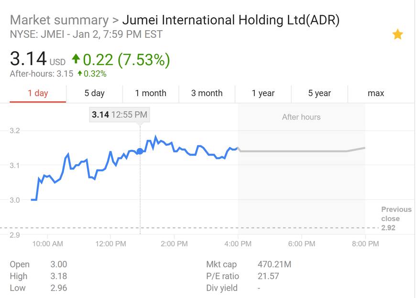Click the 4:00 PM axis label
The height and width of the screenshot is (298, 416).
click(238, 244)
